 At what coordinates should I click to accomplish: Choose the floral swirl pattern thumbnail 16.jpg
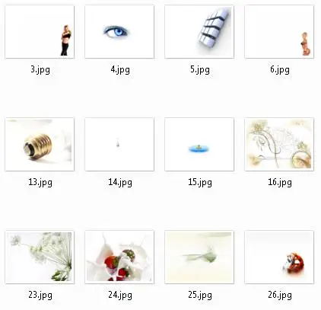[279, 144]
